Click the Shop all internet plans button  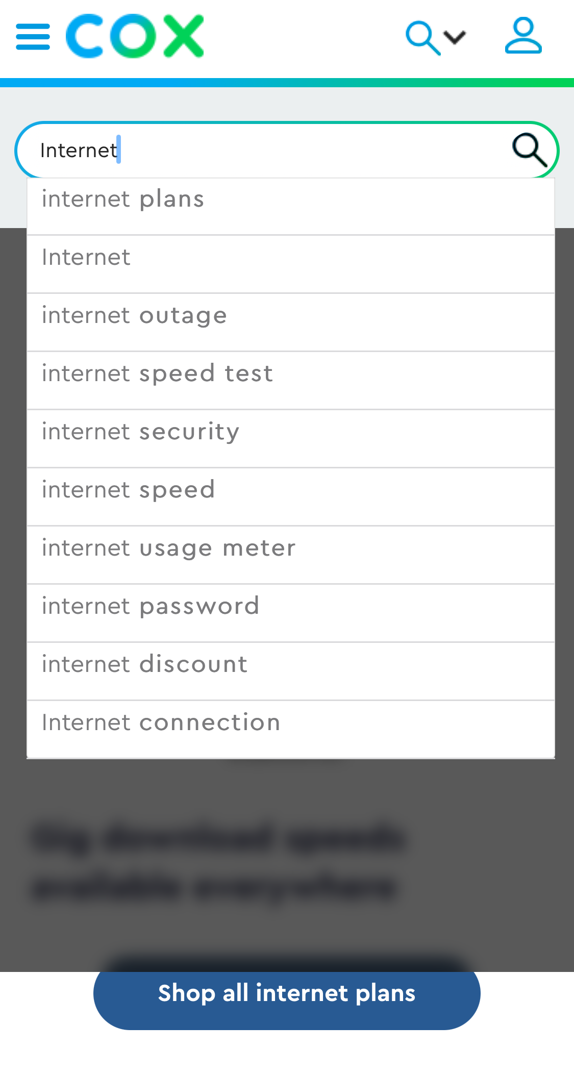tap(286, 993)
